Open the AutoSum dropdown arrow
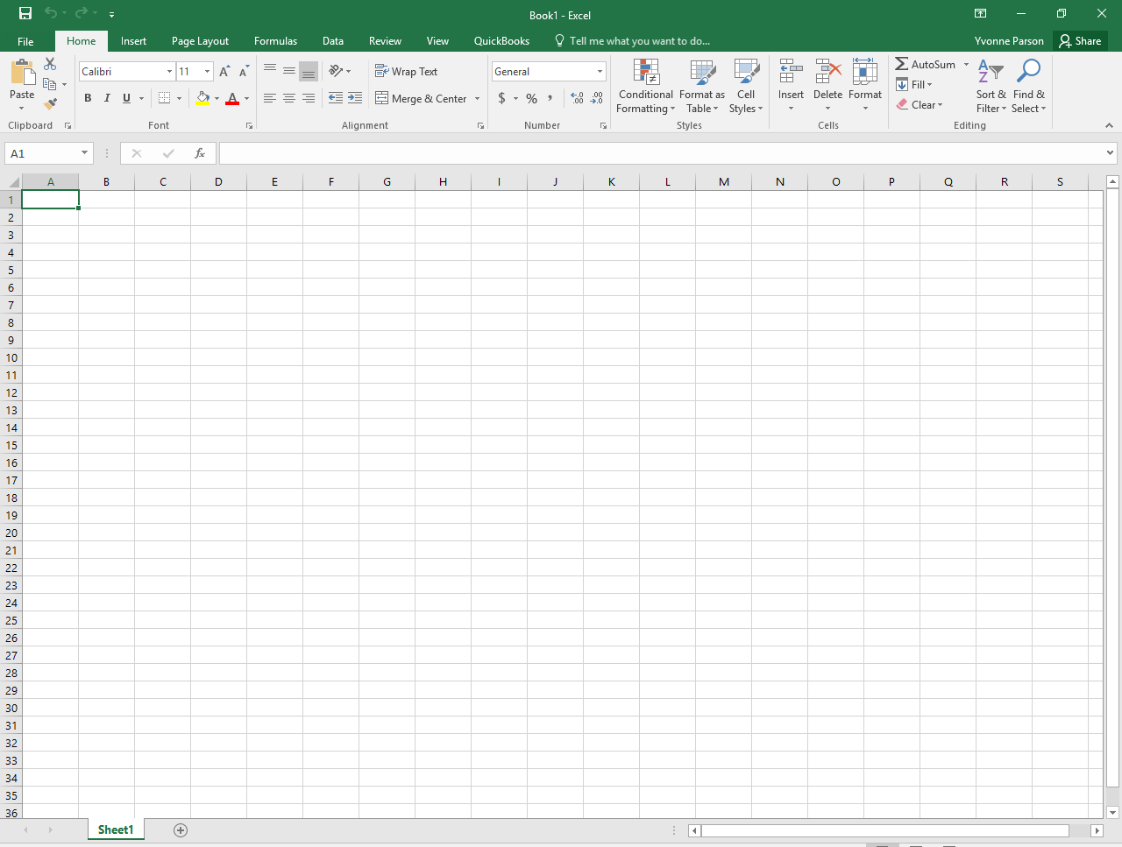This screenshot has height=847, width=1122. [x=966, y=64]
